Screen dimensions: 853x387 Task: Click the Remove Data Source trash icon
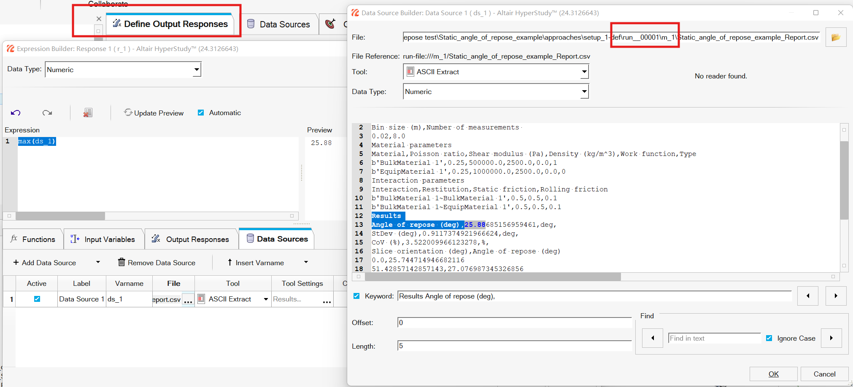(x=121, y=262)
